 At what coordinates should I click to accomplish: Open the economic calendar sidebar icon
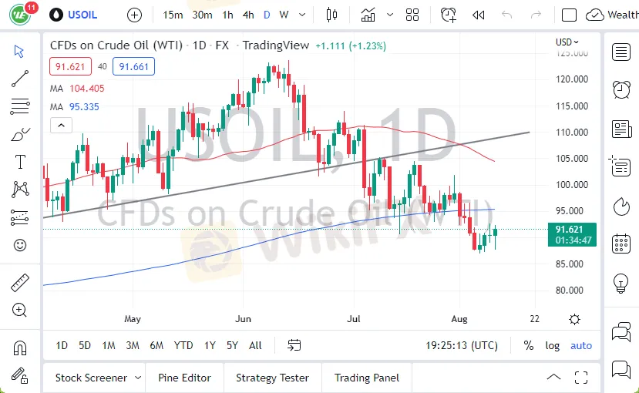(x=621, y=244)
